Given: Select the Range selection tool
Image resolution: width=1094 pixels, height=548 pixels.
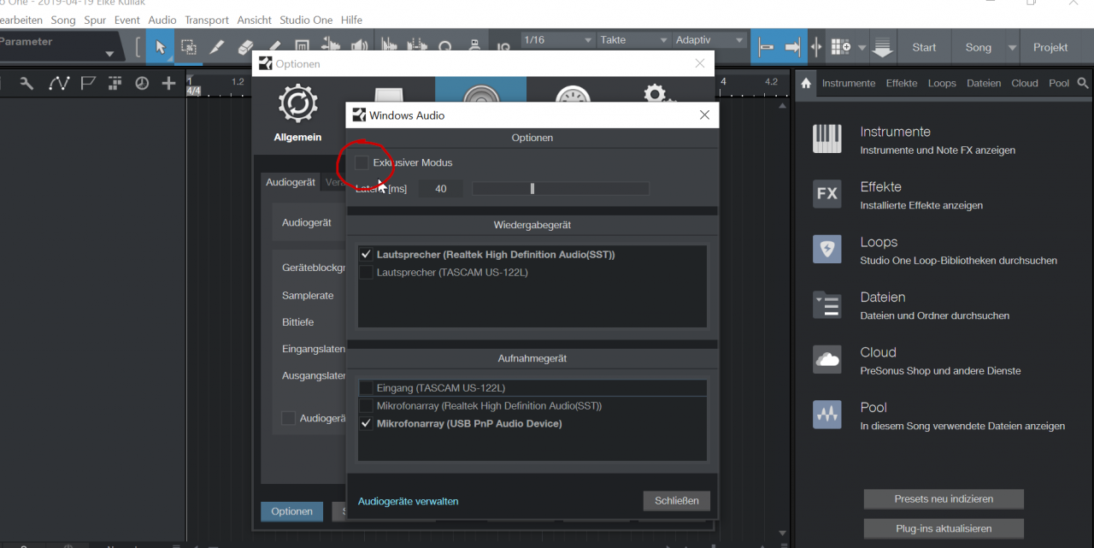Looking at the screenshot, I should point(188,47).
